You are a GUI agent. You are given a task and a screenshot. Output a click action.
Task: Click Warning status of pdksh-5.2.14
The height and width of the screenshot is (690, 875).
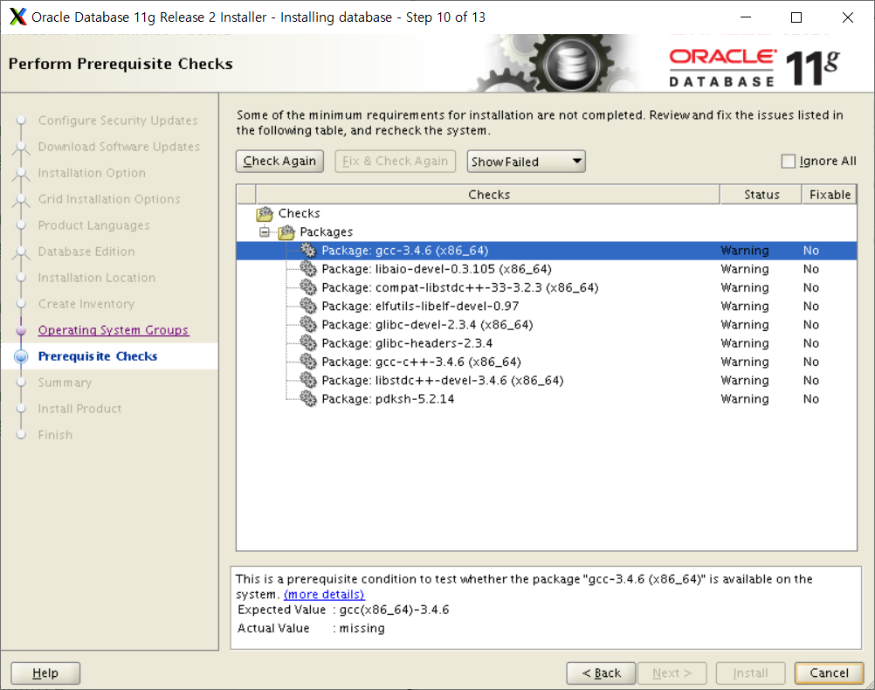(x=744, y=398)
